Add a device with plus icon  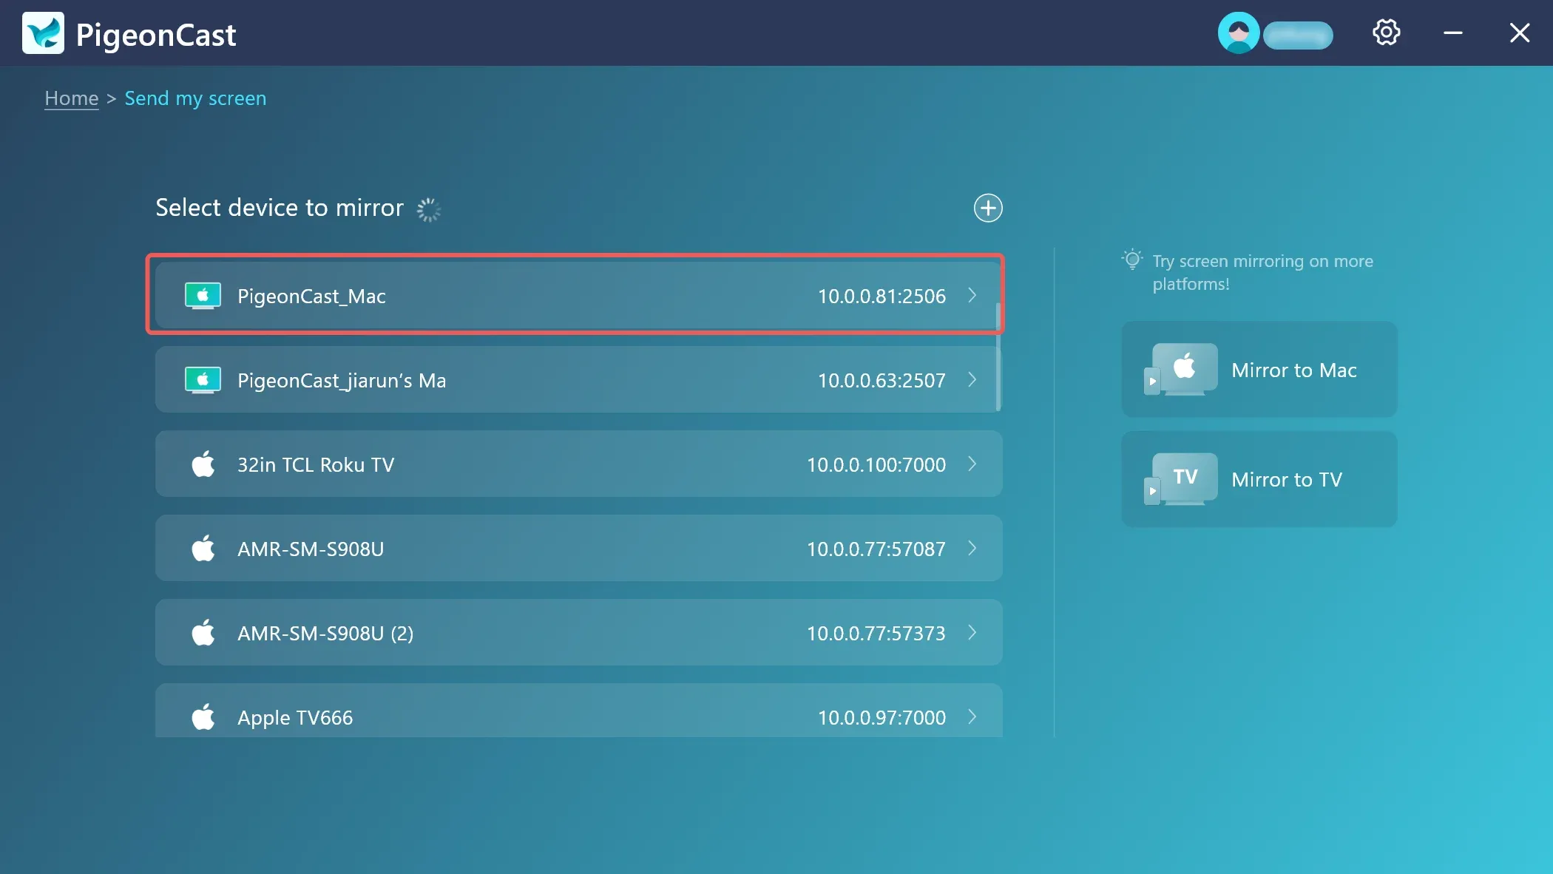(988, 208)
